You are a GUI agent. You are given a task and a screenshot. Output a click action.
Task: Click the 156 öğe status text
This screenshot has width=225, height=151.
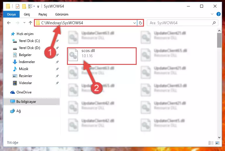[13, 143]
